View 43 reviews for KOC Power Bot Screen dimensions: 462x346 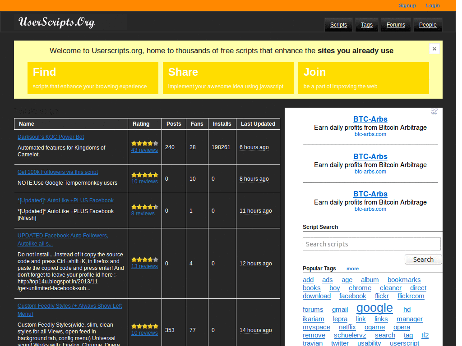(144, 150)
